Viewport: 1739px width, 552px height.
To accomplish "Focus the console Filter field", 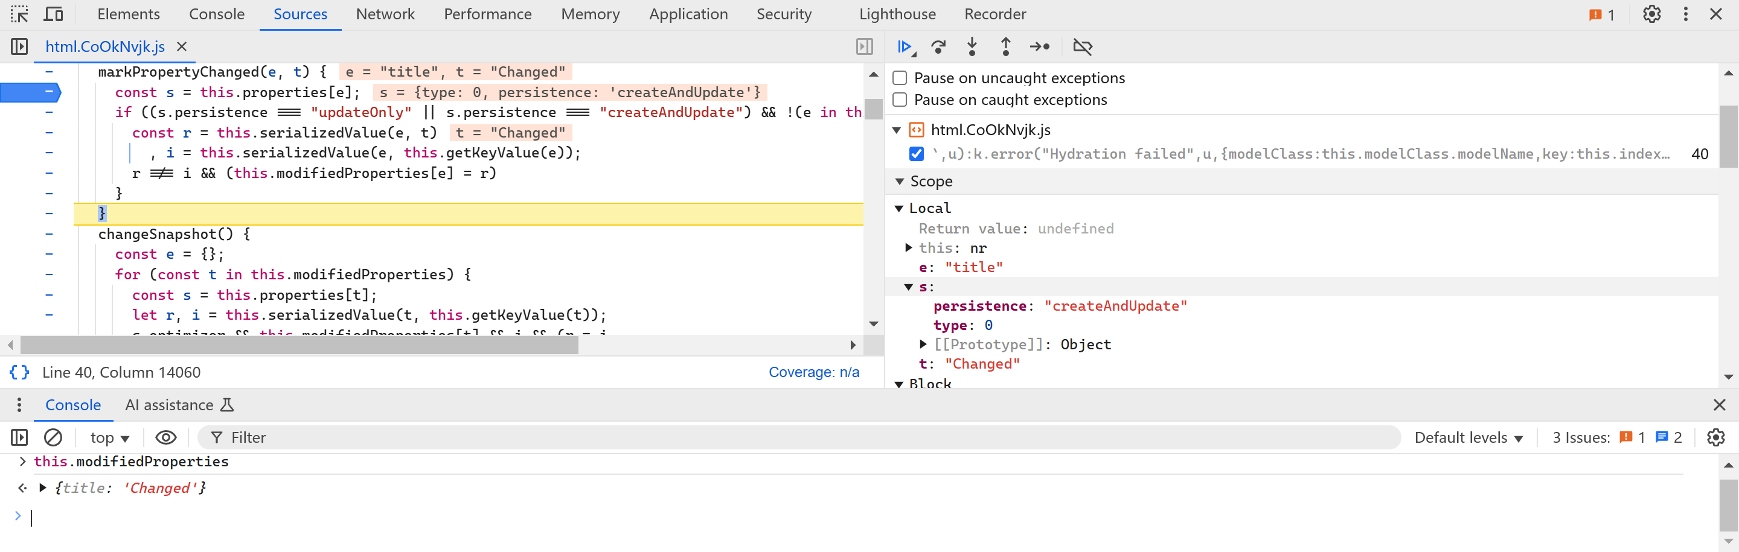I will 799,438.
